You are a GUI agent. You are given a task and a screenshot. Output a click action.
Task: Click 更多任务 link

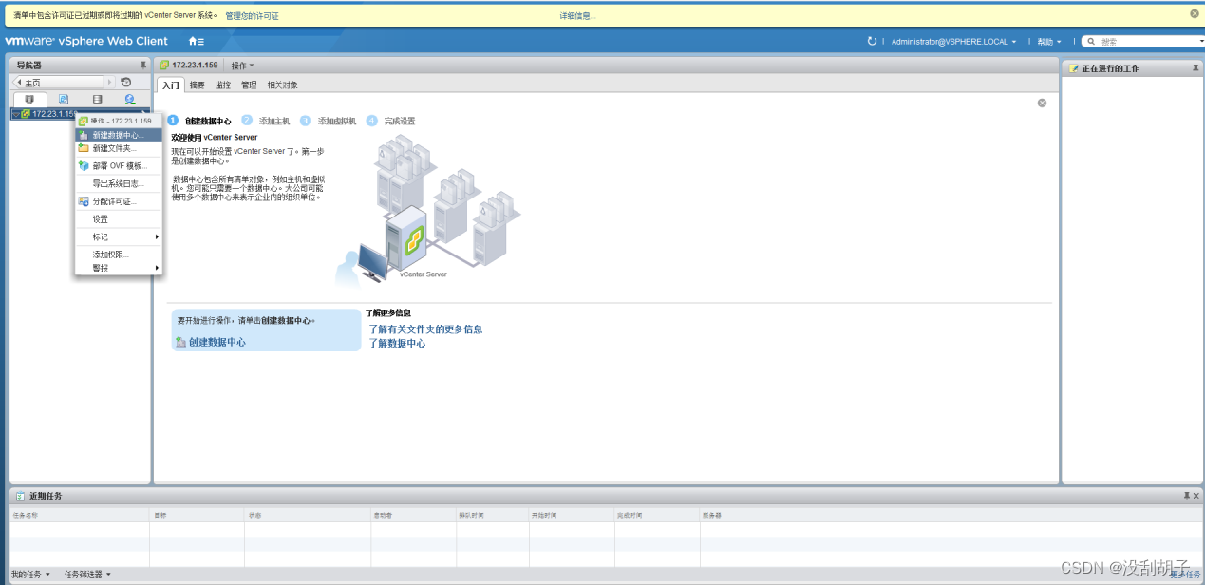(1185, 575)
